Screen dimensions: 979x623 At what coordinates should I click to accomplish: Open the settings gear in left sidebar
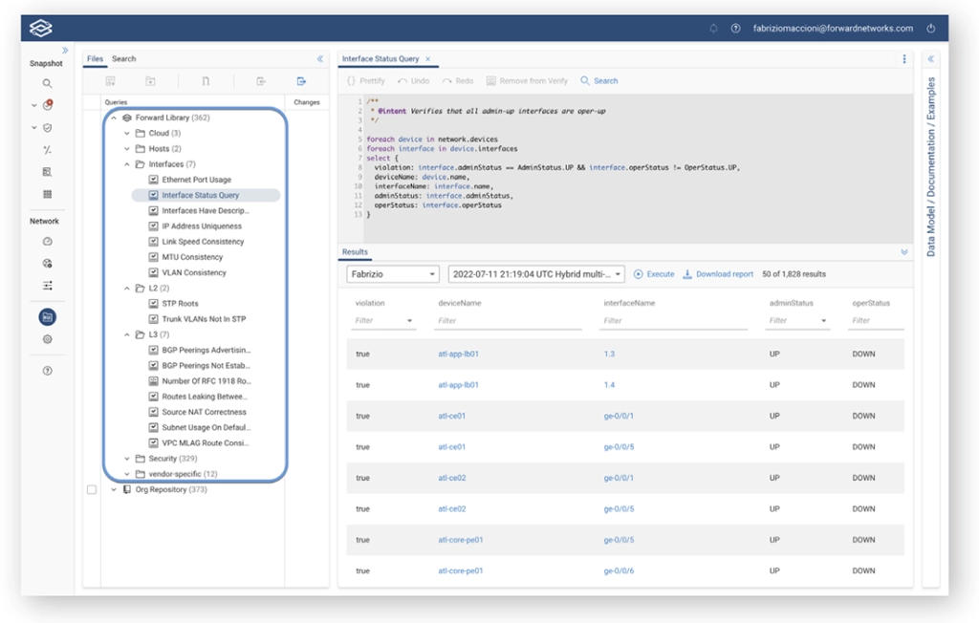[47, 339]
